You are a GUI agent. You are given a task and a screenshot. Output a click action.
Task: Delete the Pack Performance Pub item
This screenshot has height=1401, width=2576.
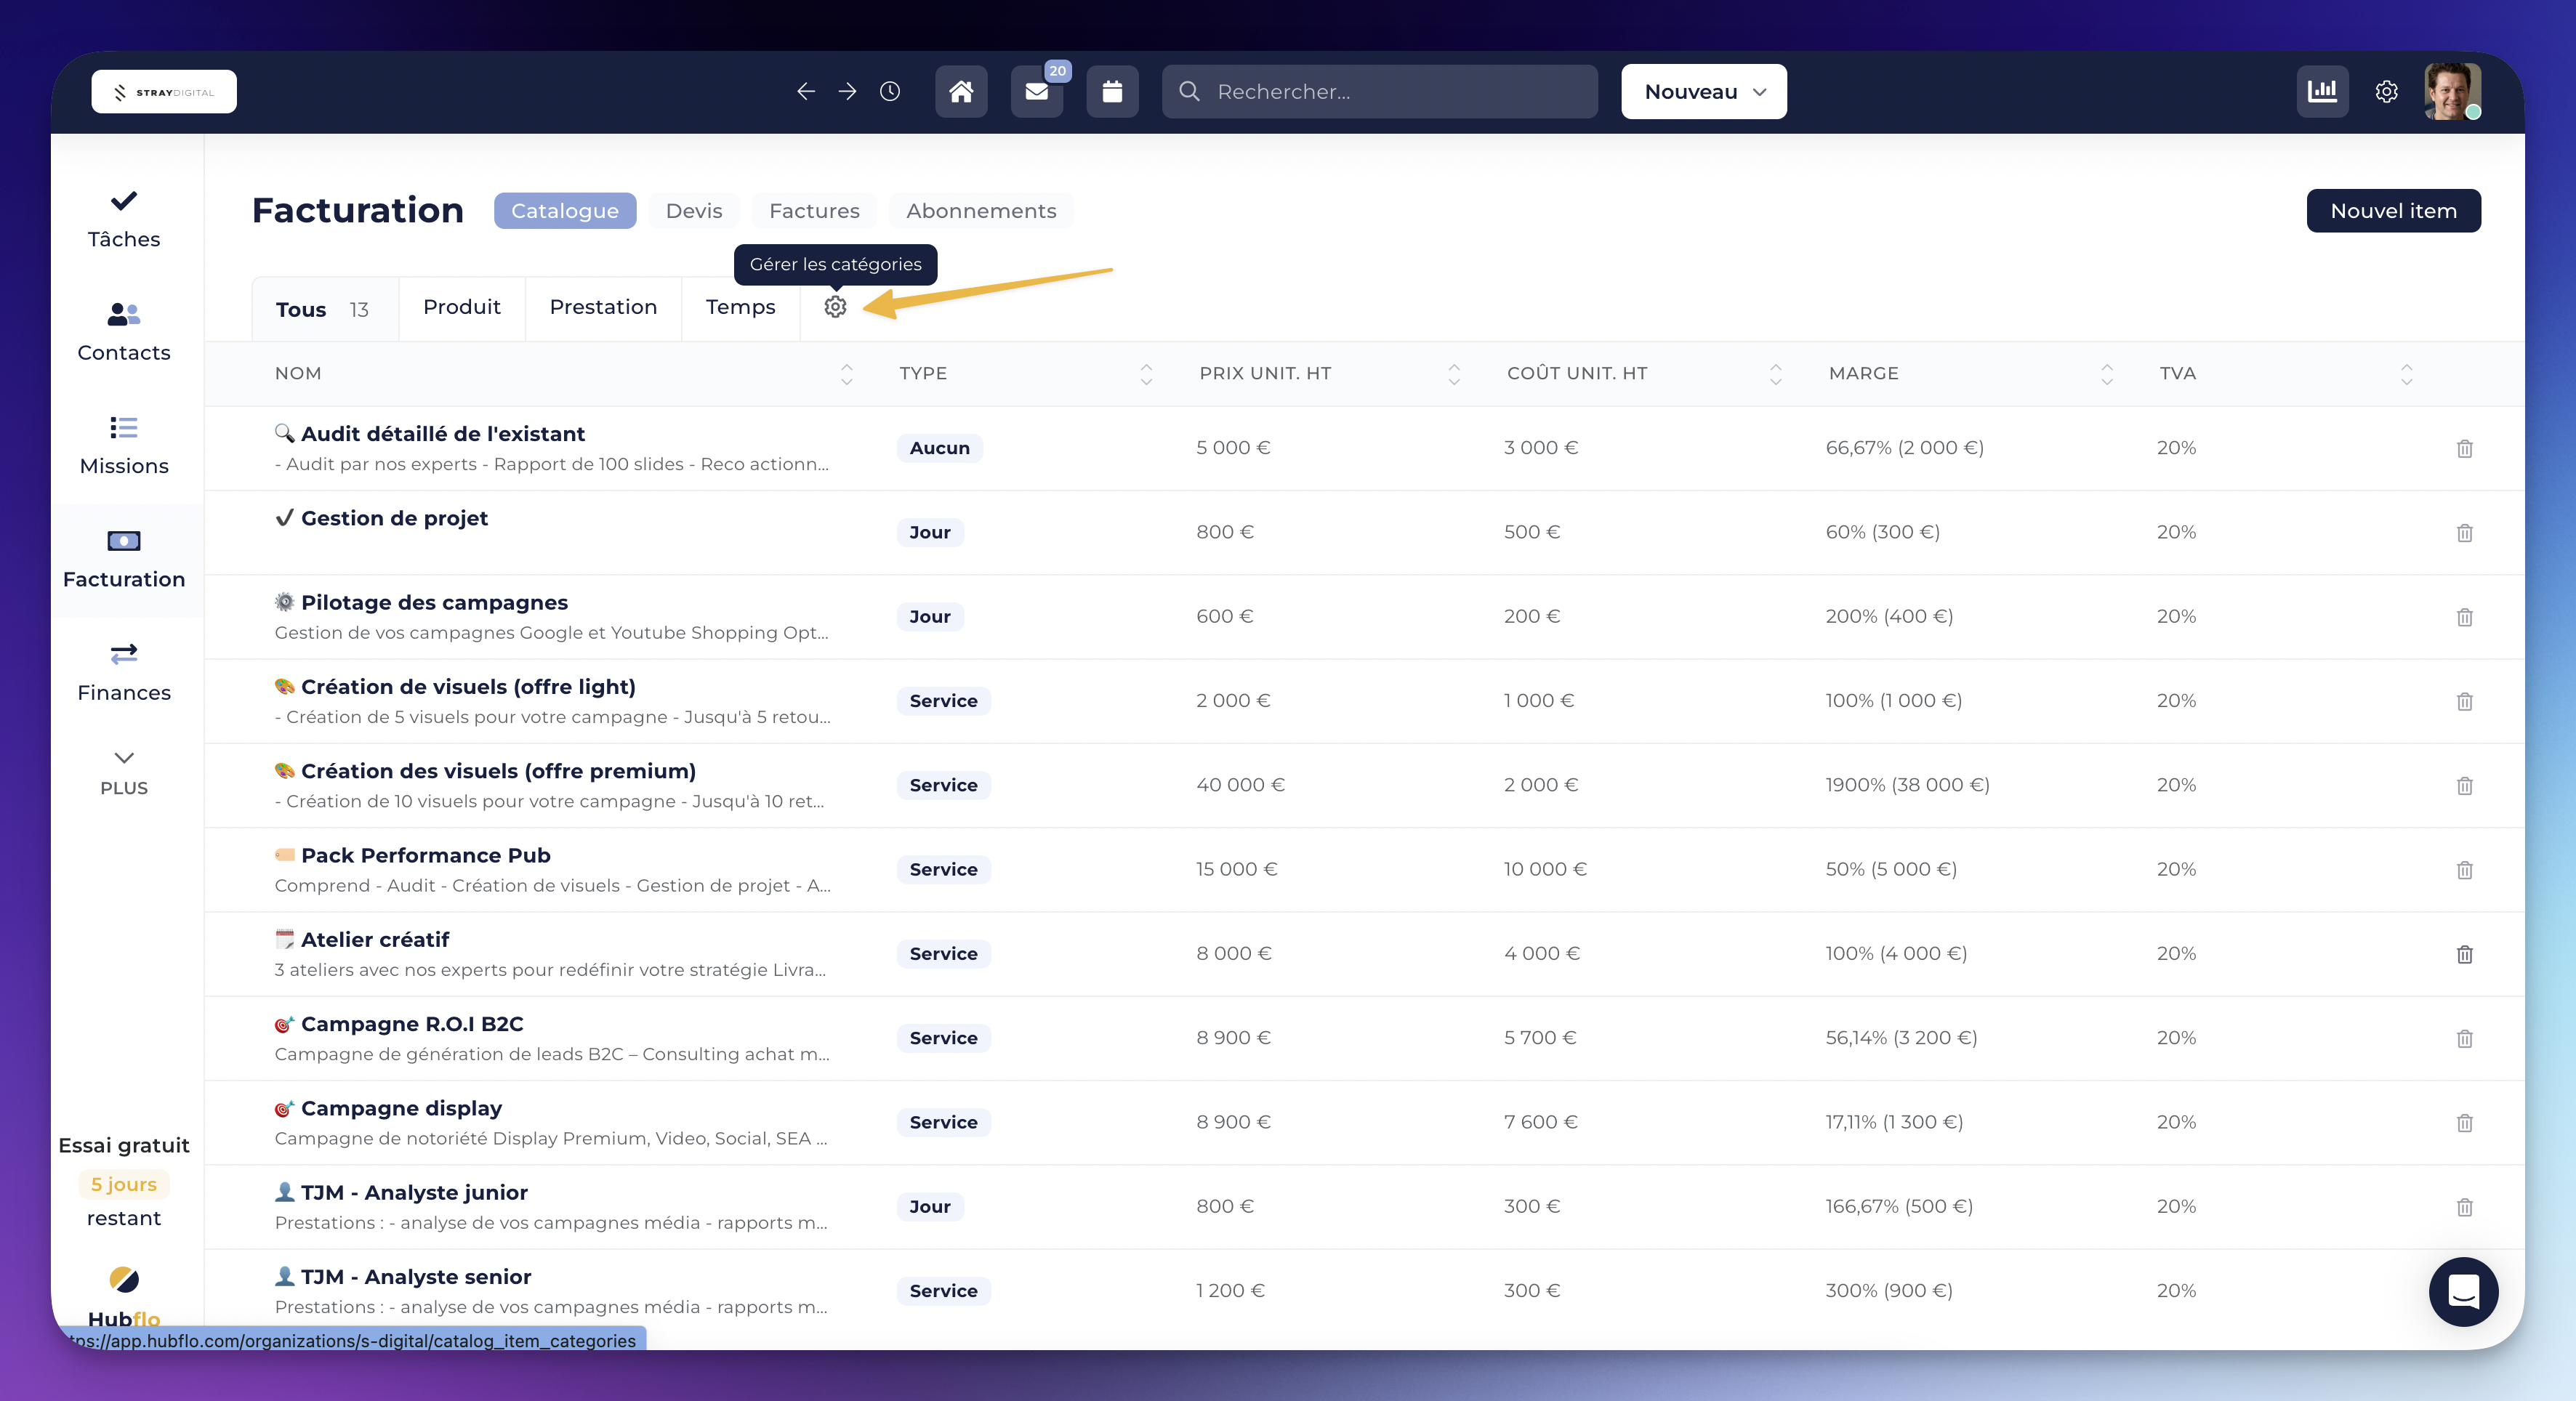pos(2465,870)
